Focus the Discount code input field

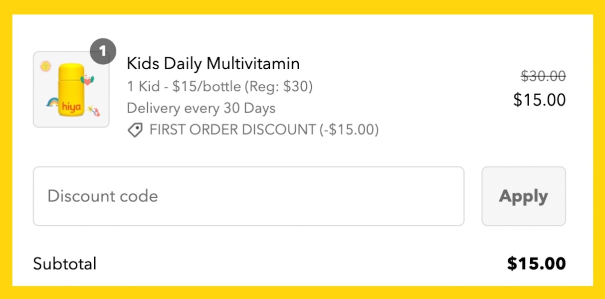[x=248, y=196]
